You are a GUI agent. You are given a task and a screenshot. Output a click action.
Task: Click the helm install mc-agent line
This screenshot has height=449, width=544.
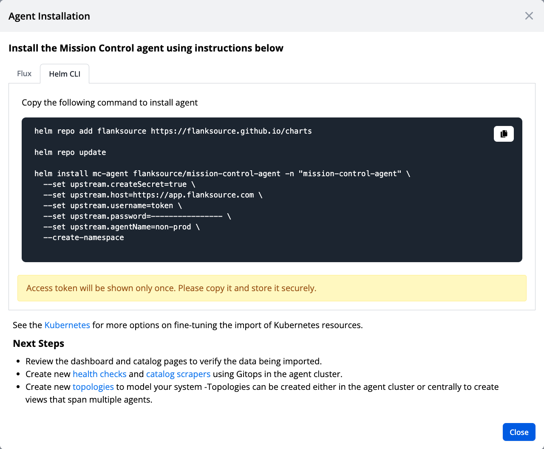[222, 174]
